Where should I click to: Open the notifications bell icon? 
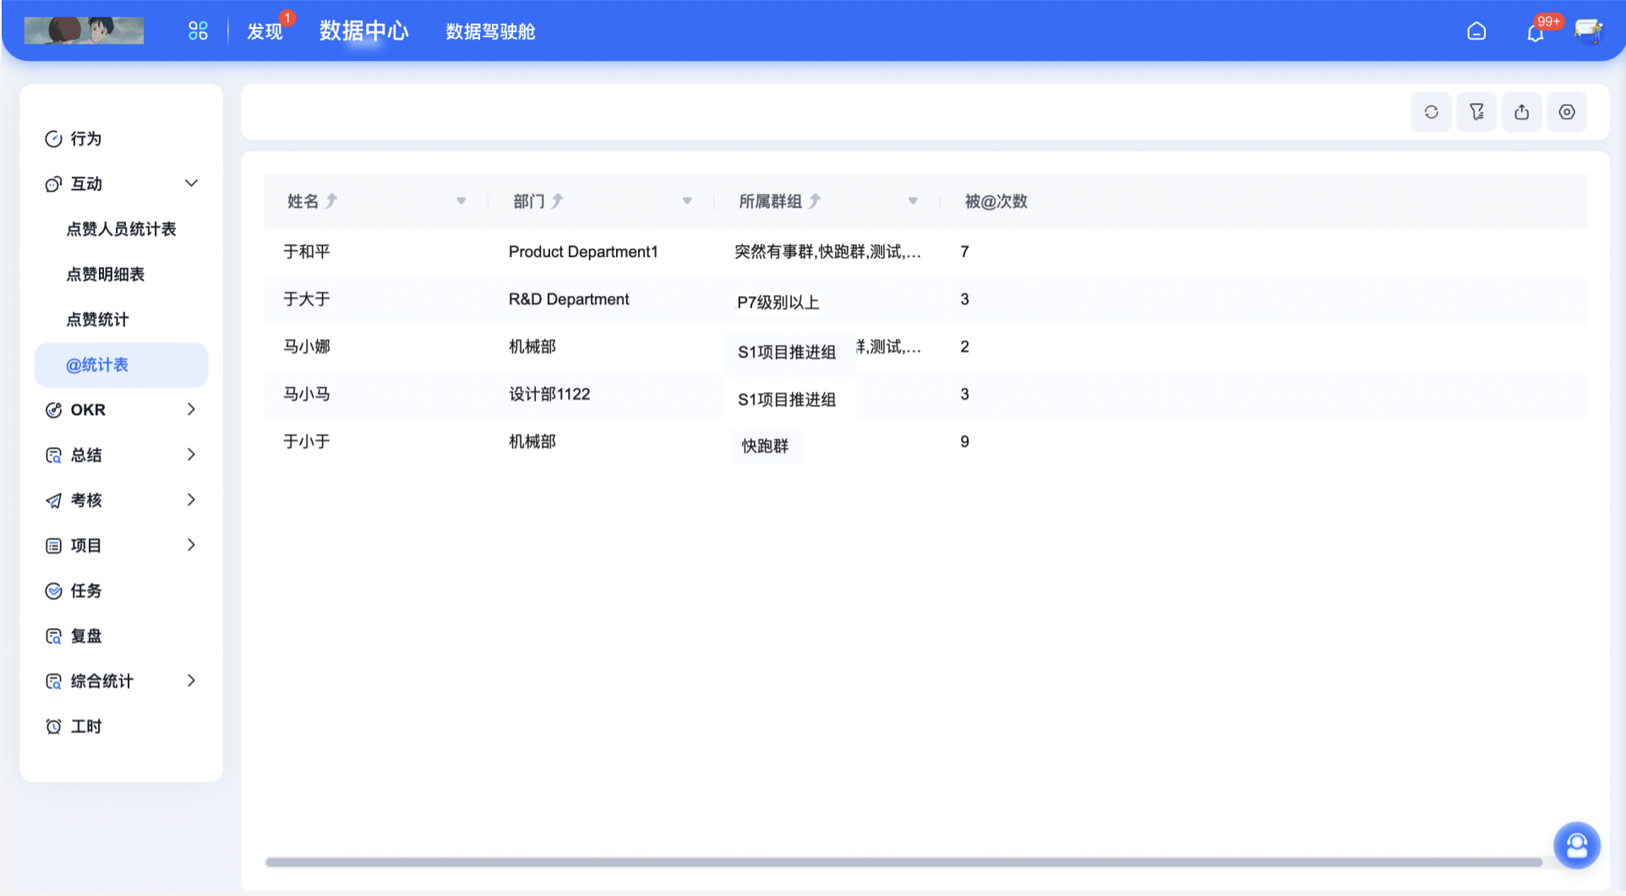[x=1535, y=33]
